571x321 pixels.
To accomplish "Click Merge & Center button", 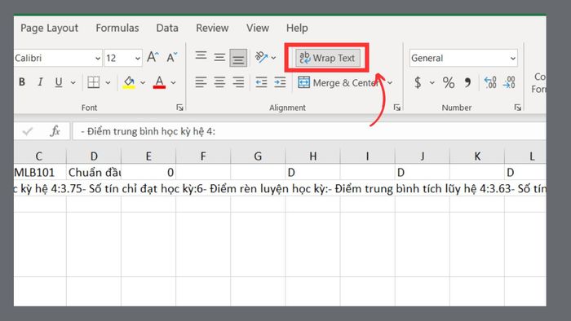I will [339, 83].
